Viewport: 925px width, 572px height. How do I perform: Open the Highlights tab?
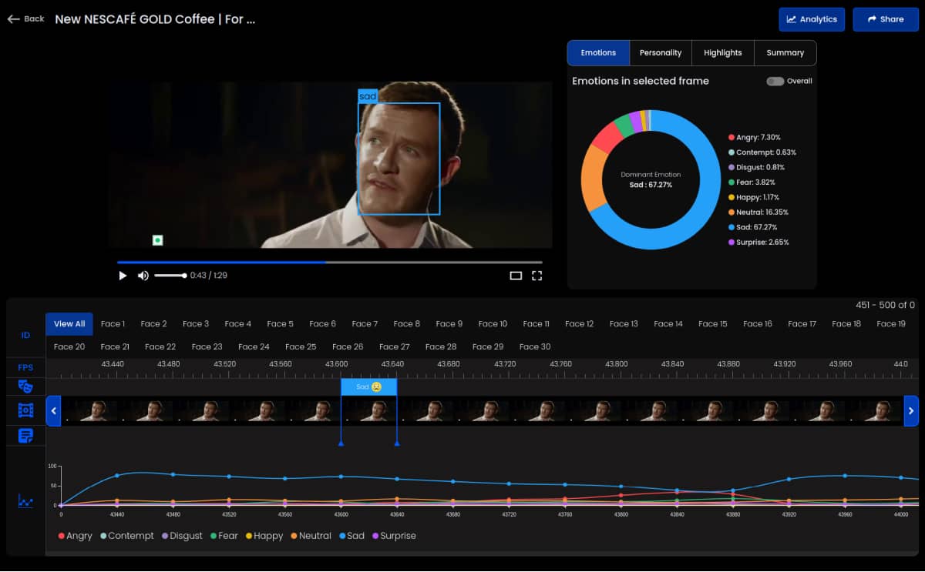pyautogui.click(x=722, y=53)
